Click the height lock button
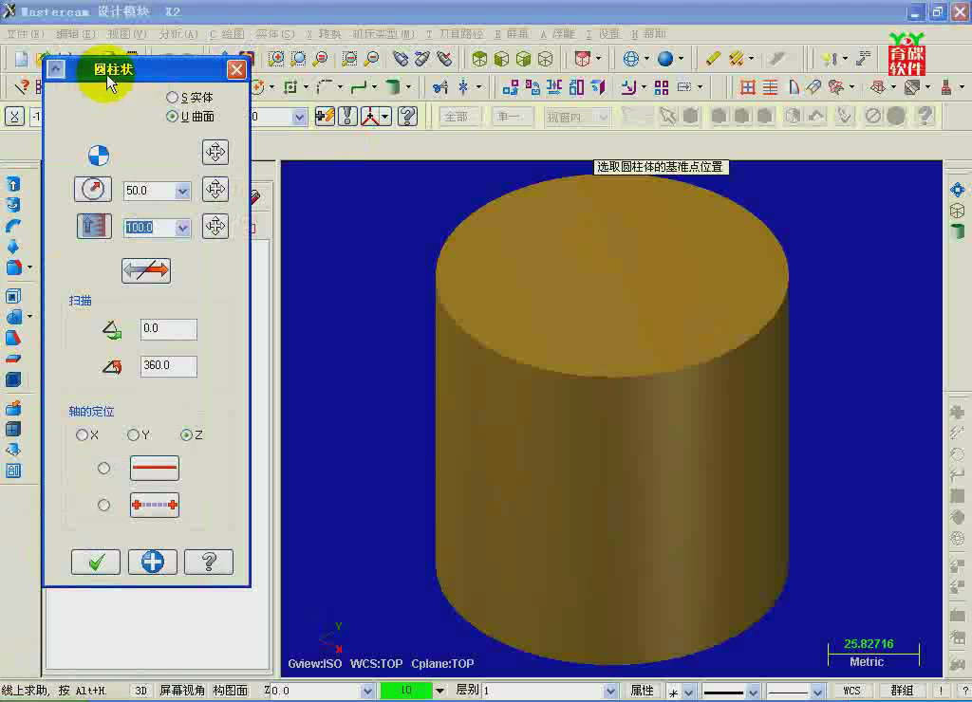972x702 pixels. tap(94, 226)
